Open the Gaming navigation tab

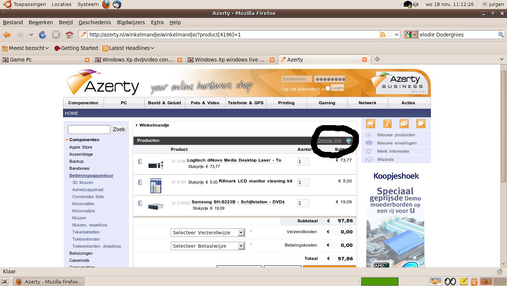coord(327,103)
